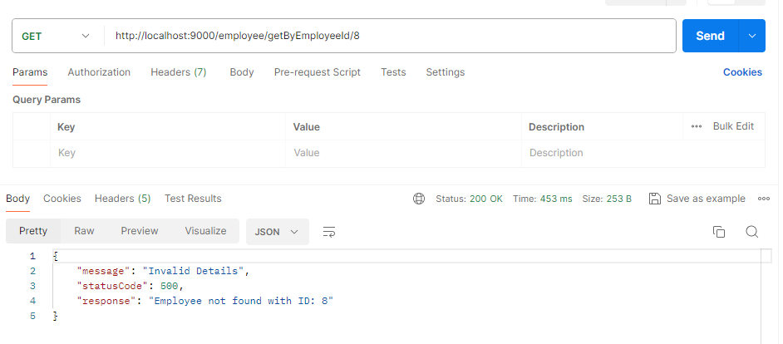Open the Cookies link
This screenshot has width=783, height=344.
coord(742,72)
